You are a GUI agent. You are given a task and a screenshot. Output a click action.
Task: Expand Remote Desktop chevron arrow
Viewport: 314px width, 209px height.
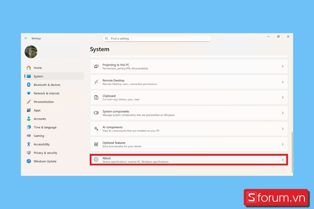[283, 82]
